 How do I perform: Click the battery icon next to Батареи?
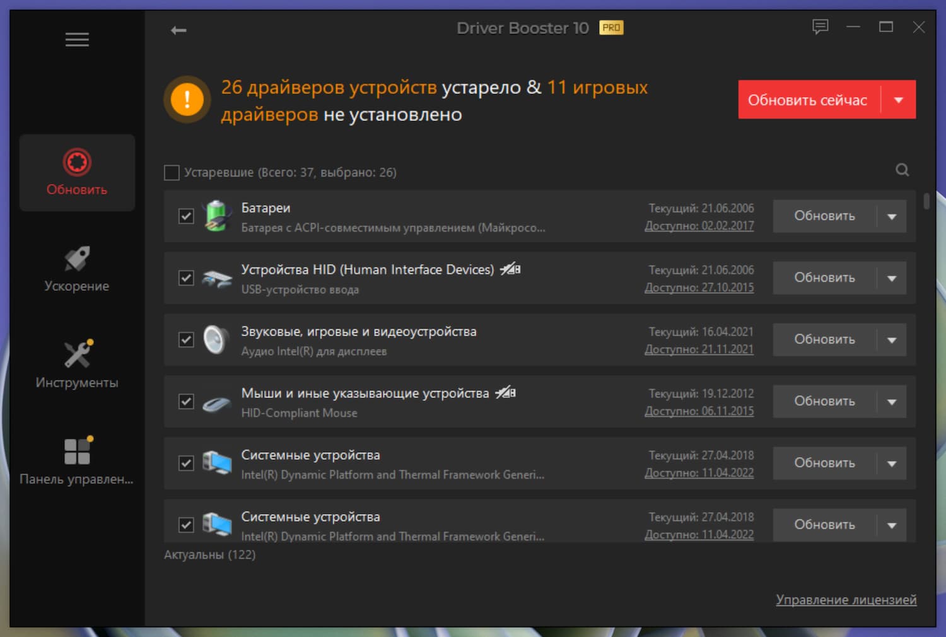[216, 216]
